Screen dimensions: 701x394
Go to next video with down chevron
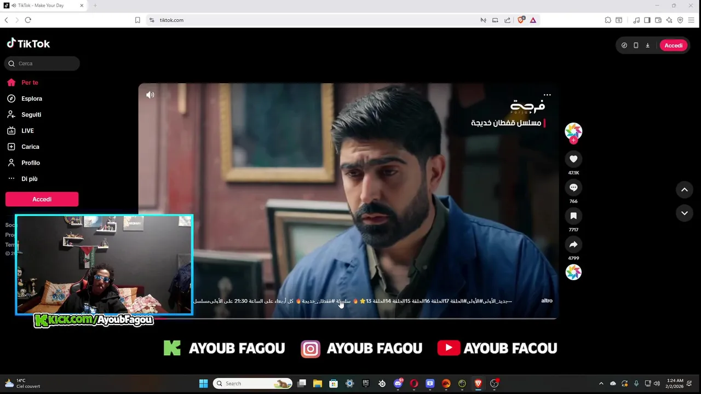coord(684,213)
